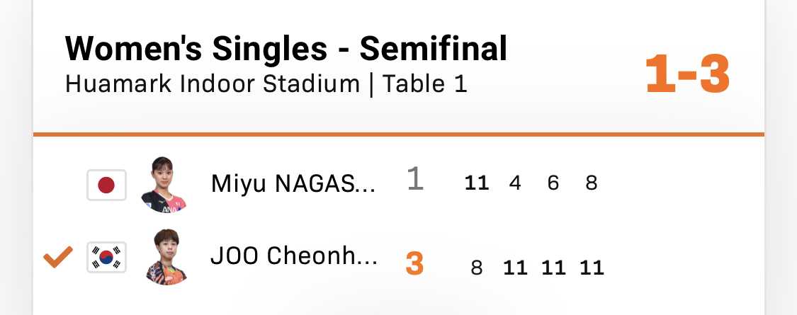Click the large orange 1-3 match score
The height and width of the screenshot is (315, 797).
687,75
